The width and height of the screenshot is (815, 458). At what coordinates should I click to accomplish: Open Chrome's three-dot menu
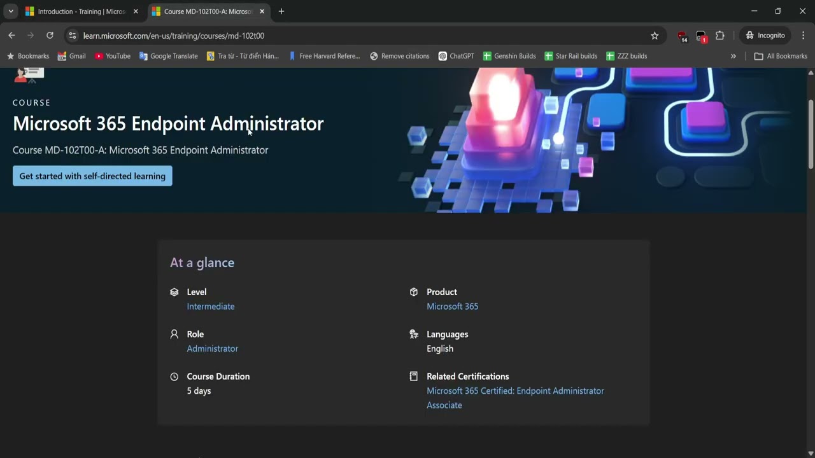point(803,36)
